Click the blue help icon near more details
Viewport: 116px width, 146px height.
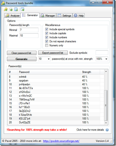(107, 130)
